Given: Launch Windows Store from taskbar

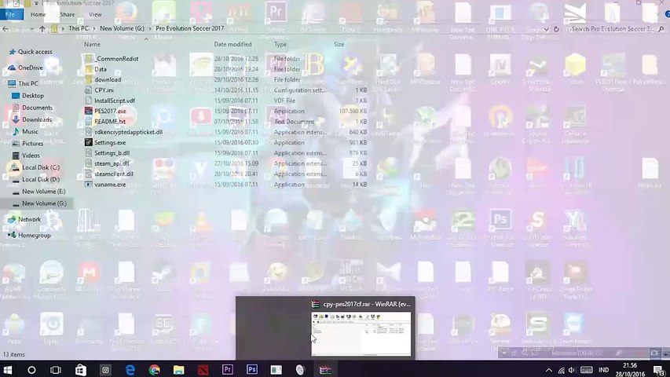Looking at the screenshot, I should point(81,370).
